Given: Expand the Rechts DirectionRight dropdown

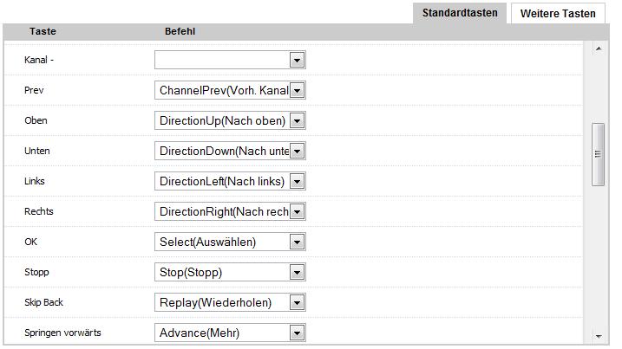Looking at the screenshot, I should click(297, 211).
